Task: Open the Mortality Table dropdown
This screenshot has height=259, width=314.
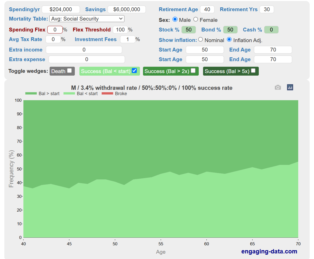Action: coord(87,19)
